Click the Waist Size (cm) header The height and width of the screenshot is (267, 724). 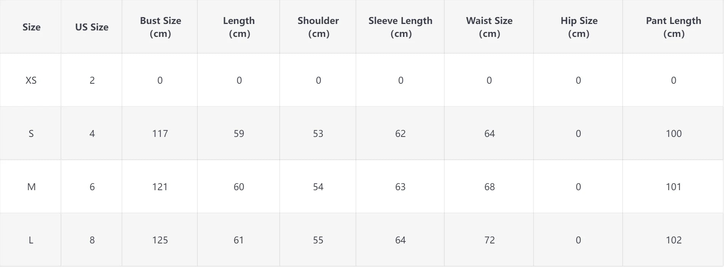tap(489, 27)
